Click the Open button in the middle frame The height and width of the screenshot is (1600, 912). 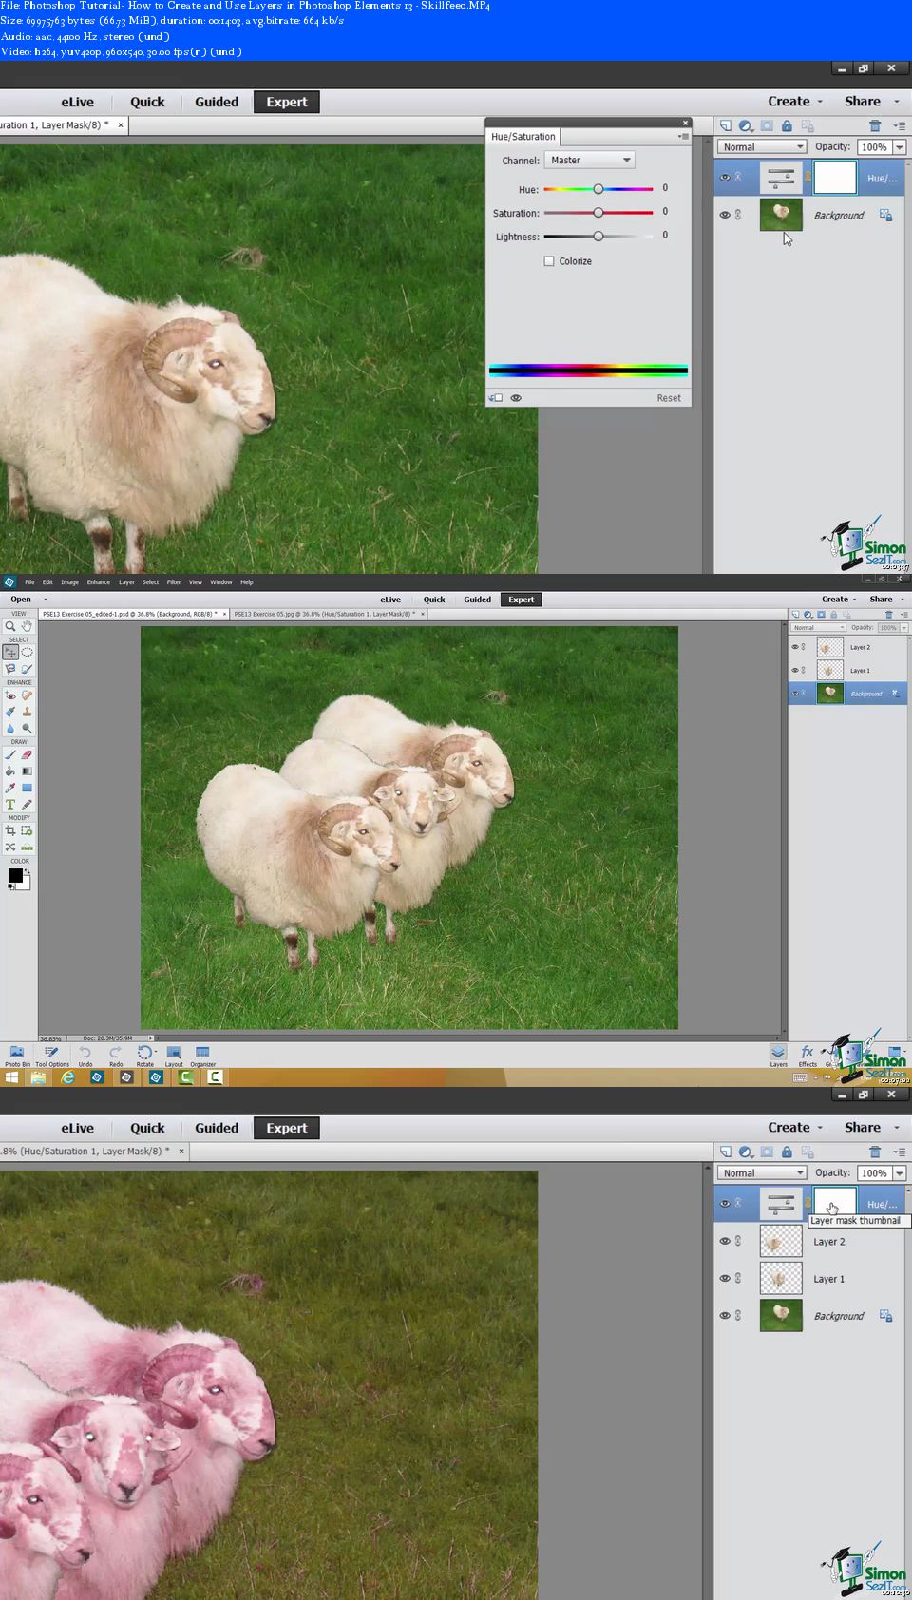point(21,600)
